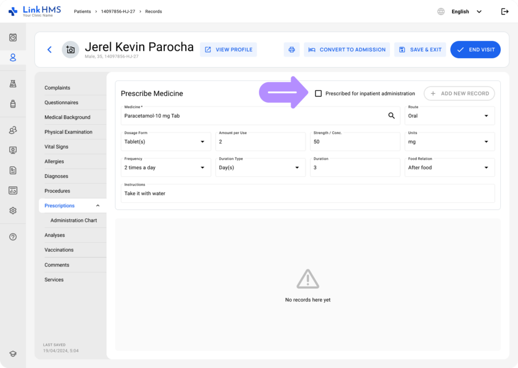Click the End Visit button

coord(475,50)
